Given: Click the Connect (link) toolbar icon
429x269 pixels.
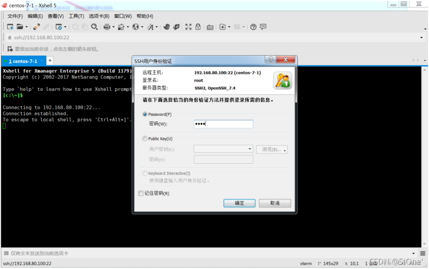Looking at the screenshot, I should coord(36,27).
